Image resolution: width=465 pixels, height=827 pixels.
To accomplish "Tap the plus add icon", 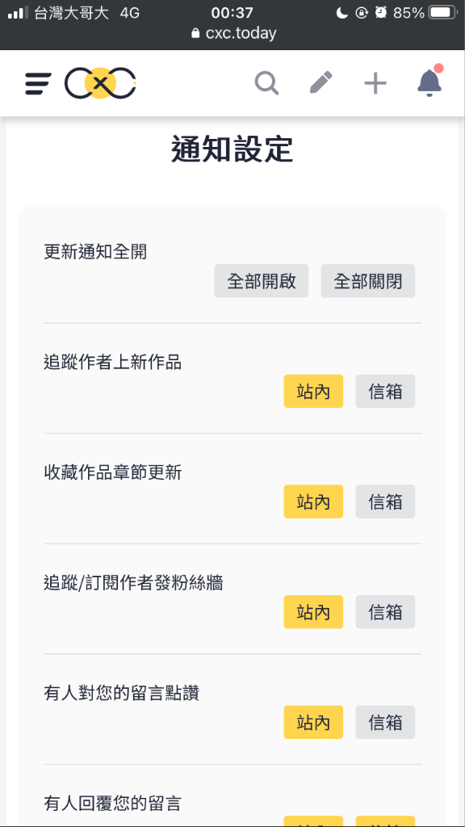I will point(375,83).
